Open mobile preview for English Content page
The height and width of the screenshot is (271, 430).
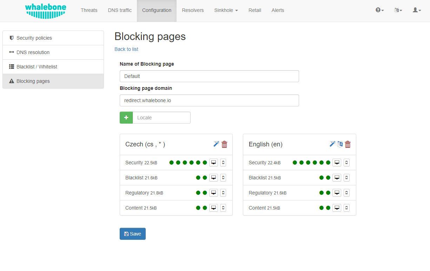click(347, 208)
